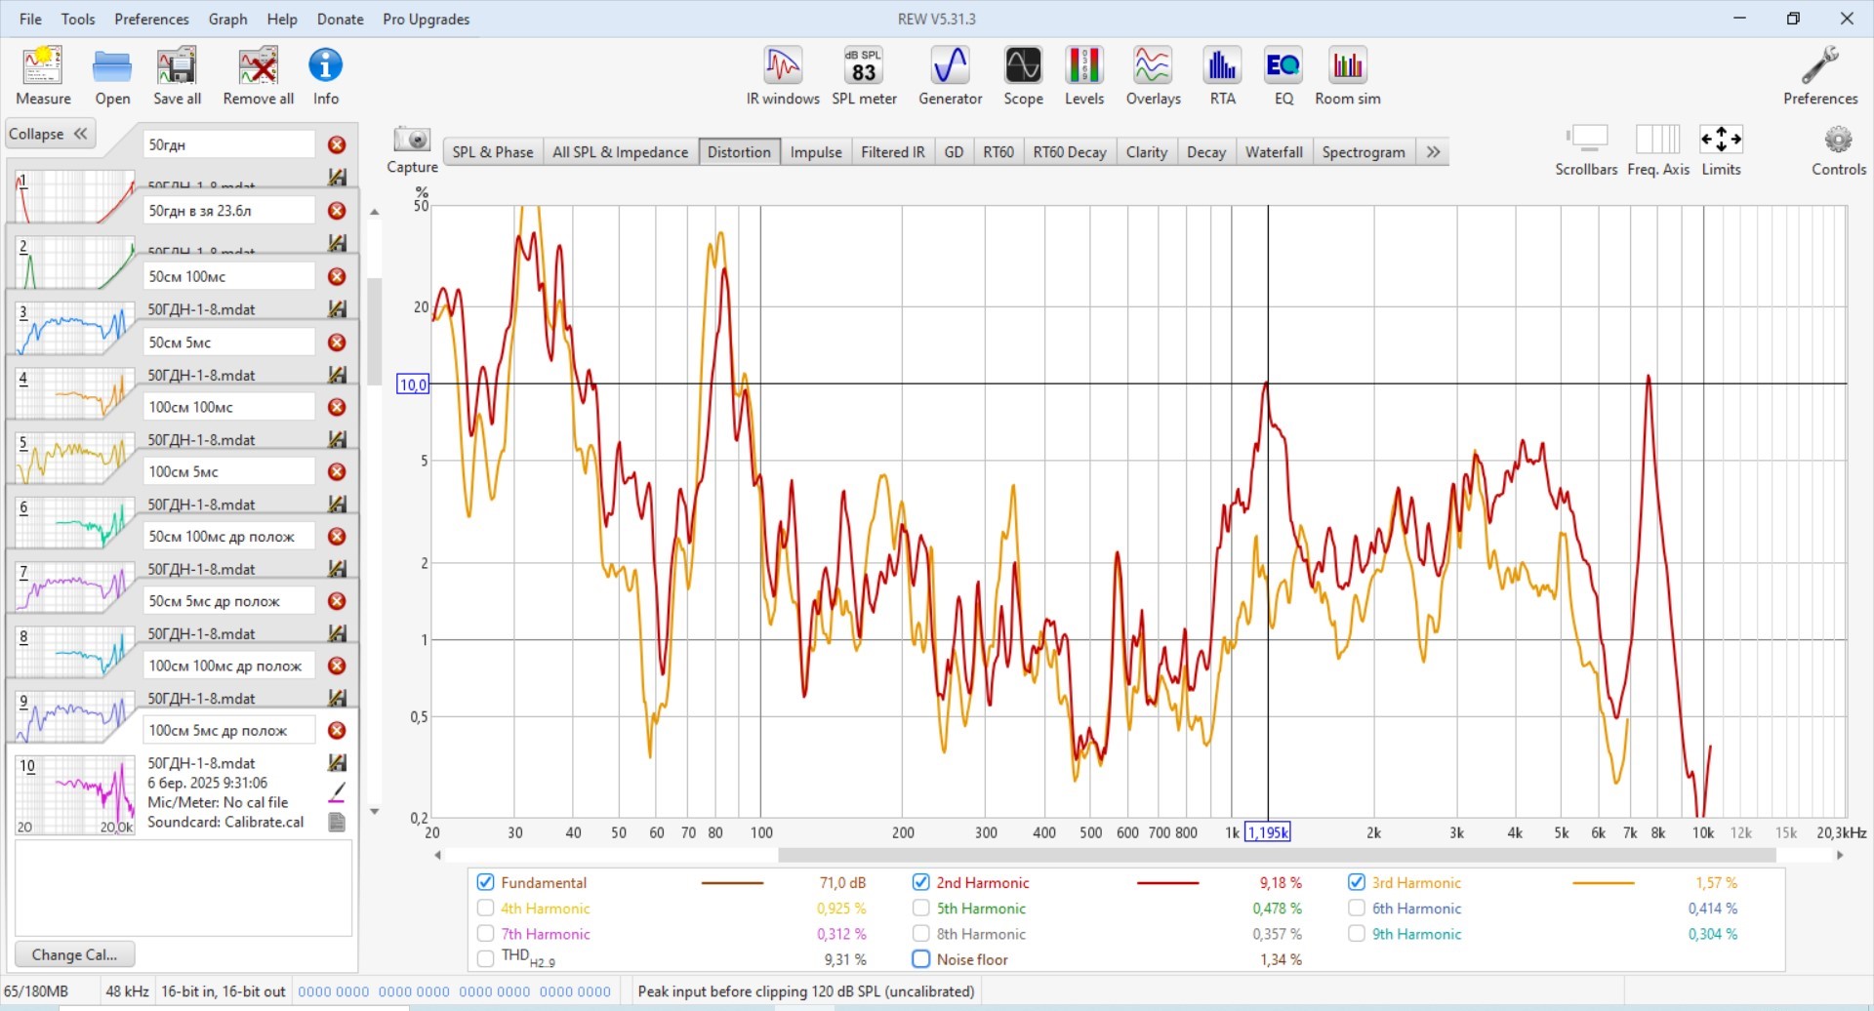Switch to SPL & Phase tab
Viewport: 1874px width, 1011px height.
(492, 152)
